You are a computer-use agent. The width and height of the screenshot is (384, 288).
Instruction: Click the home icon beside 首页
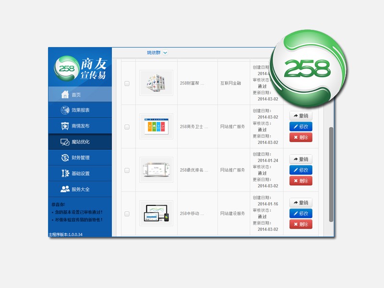click(65, 95)
